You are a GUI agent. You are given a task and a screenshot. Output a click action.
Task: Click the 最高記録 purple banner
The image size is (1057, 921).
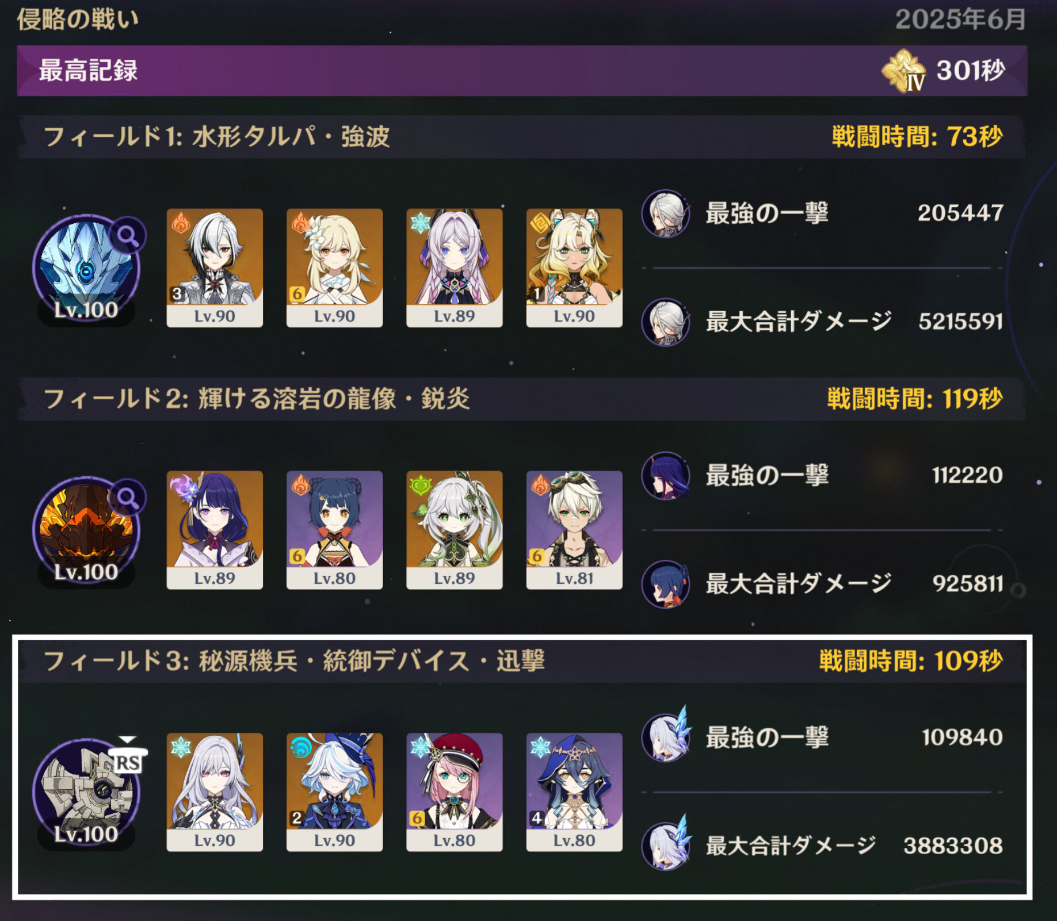(522, 71)
